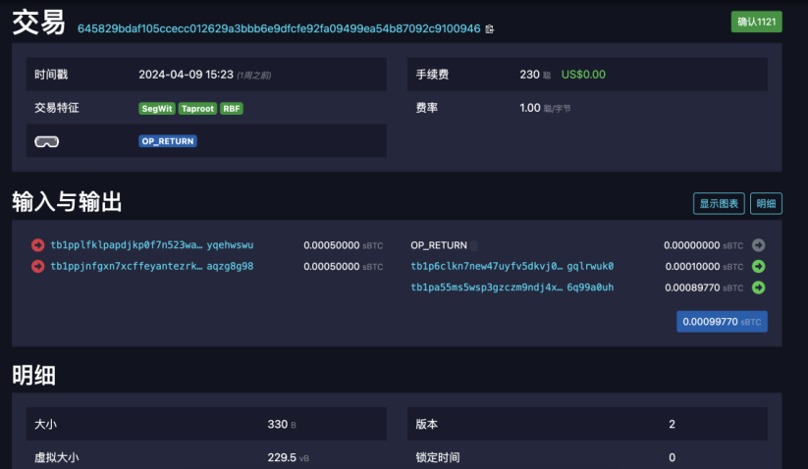Click green arrow for 0.00010000 output
Screen dimensions: 808x469
tap(758, 266)
